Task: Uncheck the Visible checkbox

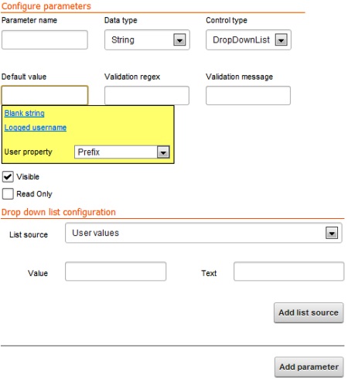Action: coord(8,176)
